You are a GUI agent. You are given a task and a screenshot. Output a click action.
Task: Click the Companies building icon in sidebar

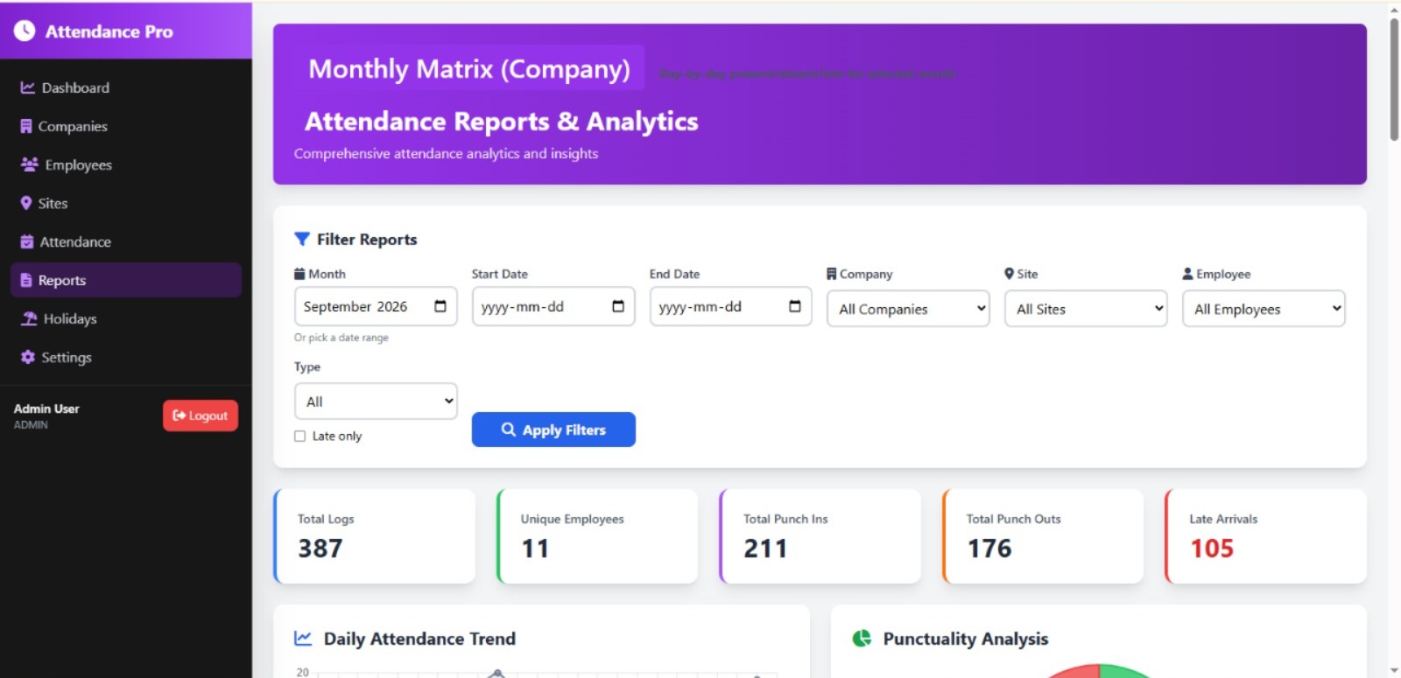(26, 126)
